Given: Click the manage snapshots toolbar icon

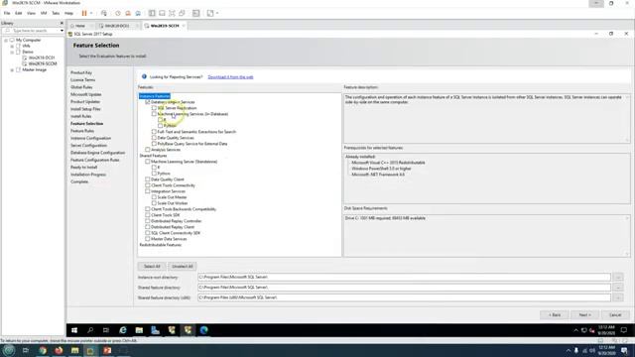Looking at the screenshot, I should pyautogui.click(x=138, y=13).
